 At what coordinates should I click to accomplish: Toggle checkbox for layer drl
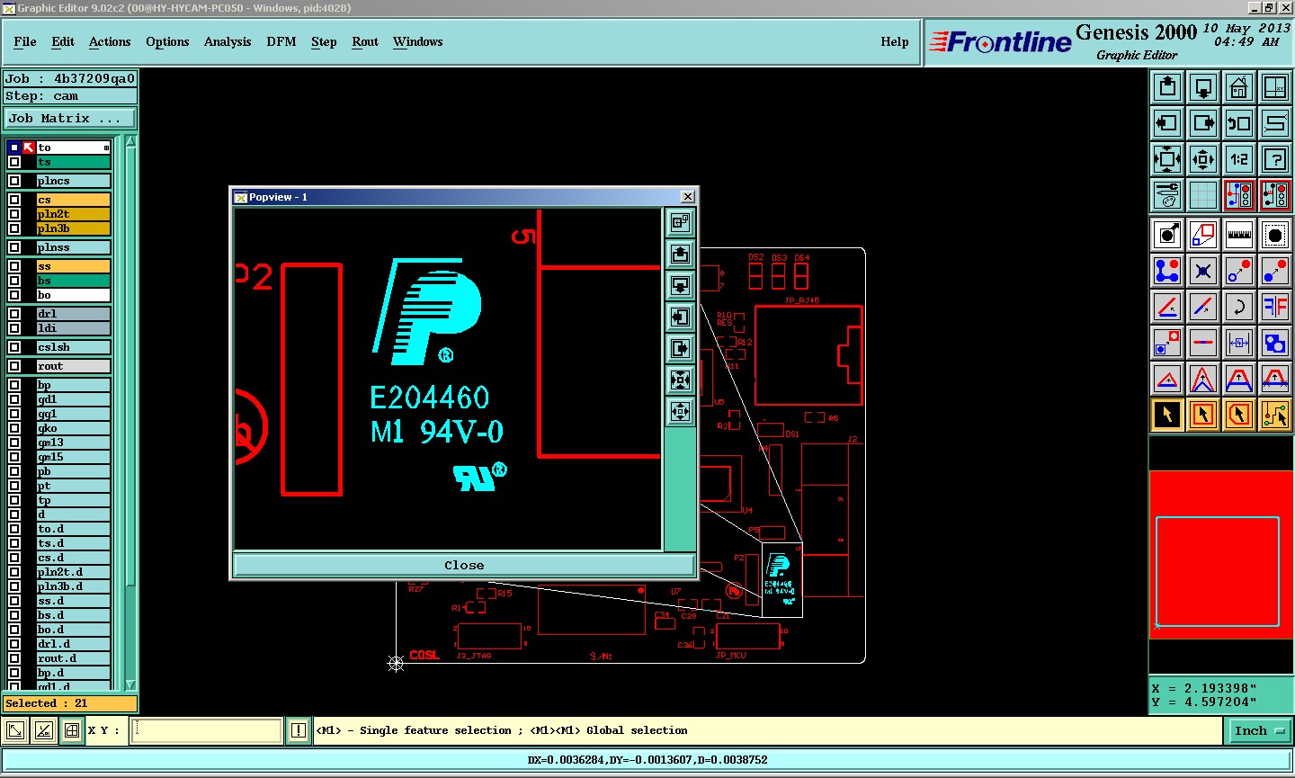[14, 314]
